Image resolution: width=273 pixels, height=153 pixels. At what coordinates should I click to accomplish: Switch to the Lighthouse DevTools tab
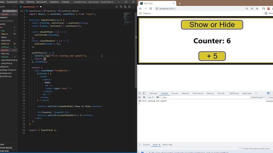click(x=234, y=93)
